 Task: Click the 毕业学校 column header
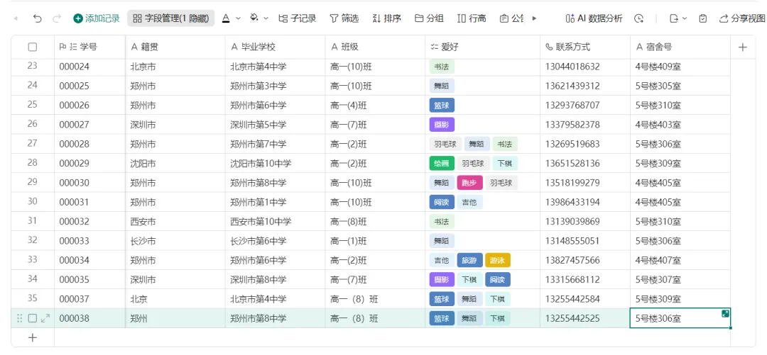(275, 47)
